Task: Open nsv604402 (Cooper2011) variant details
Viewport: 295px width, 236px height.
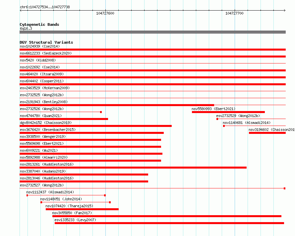Action: coord(42,81)
